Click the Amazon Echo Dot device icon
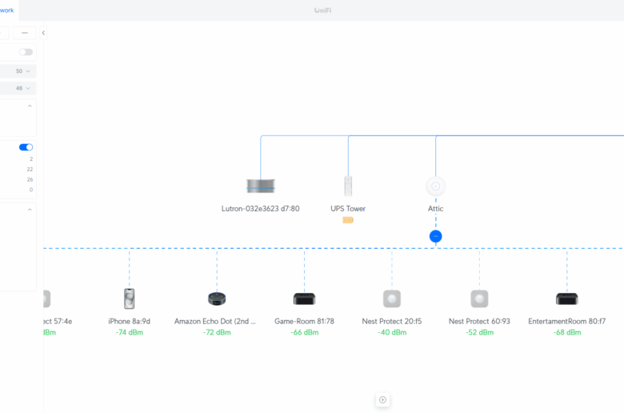Image resolution: width=624 pixels, height=413 pixels. click(x=217, y=299)
